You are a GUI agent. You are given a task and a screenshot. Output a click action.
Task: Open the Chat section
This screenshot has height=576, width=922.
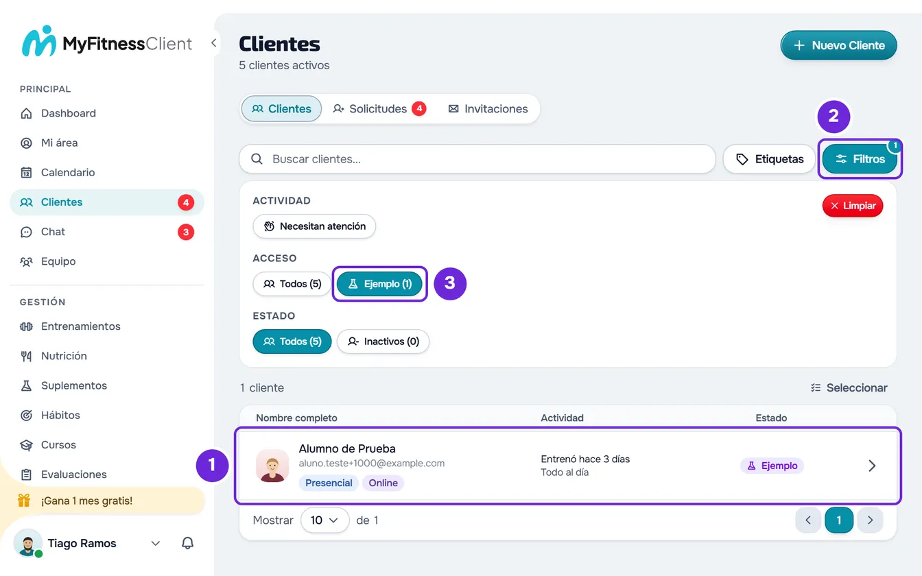[x=107, y=232]
